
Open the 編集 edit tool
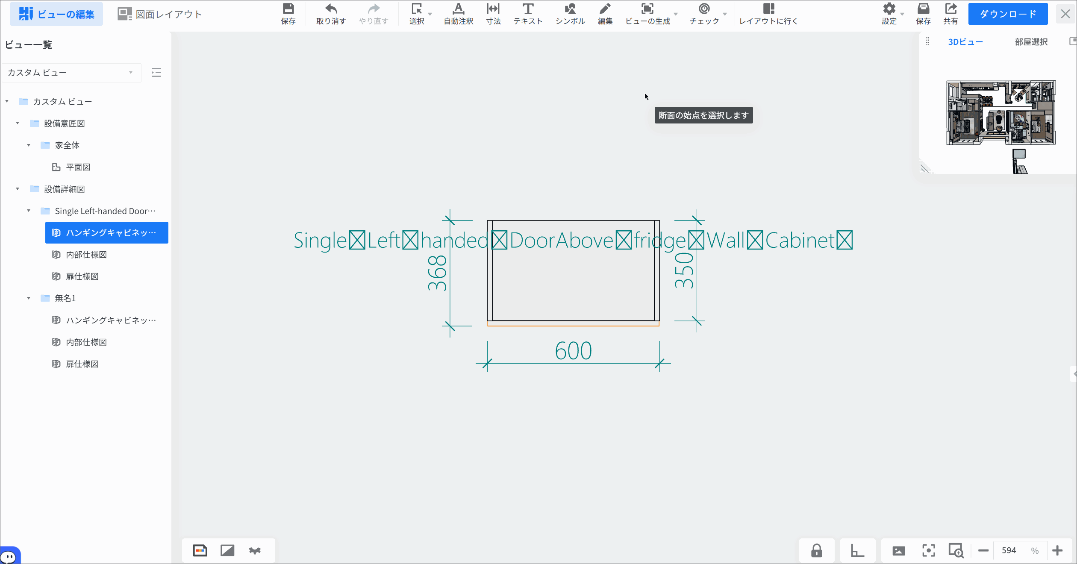point(605,14)
